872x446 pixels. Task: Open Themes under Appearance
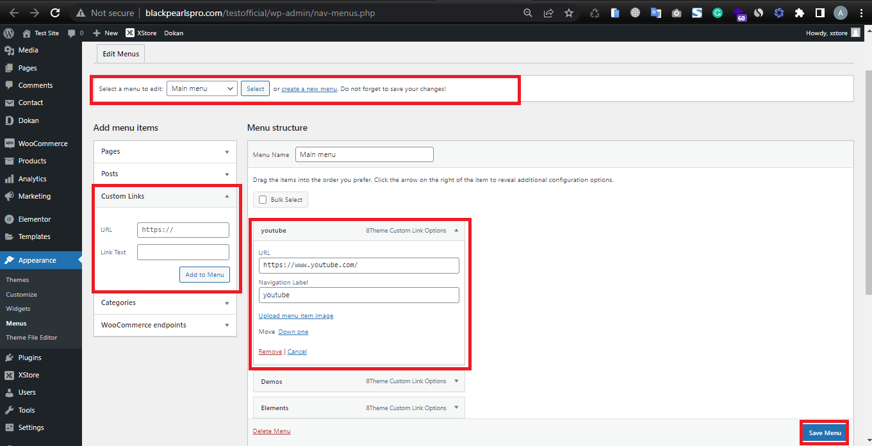pos(17,280)
